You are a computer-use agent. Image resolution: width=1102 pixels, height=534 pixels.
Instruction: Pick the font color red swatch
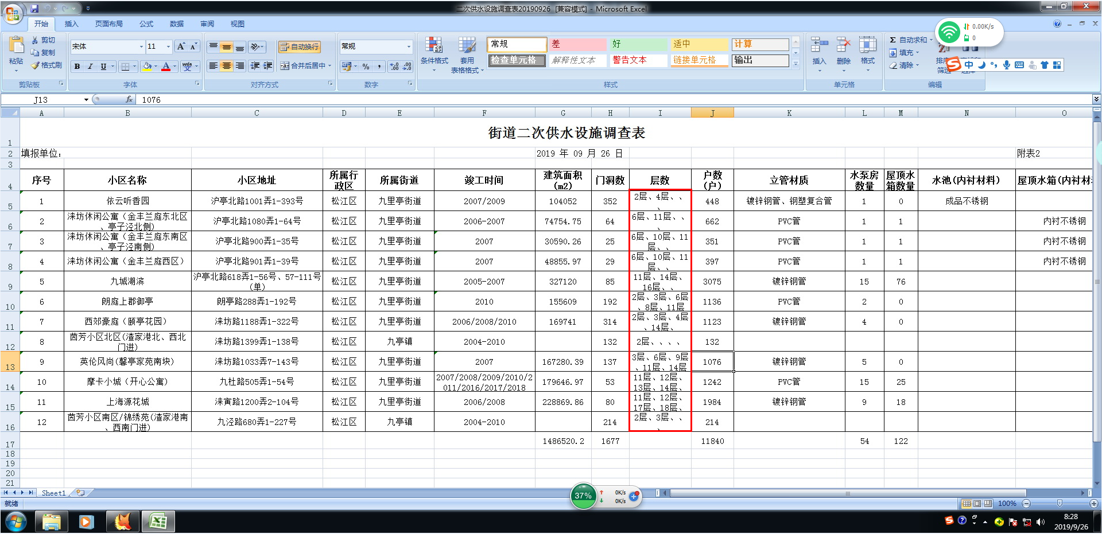[166, 67]
